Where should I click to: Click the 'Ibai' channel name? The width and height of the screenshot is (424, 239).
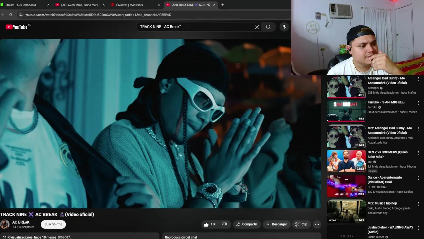click(370, 162)
